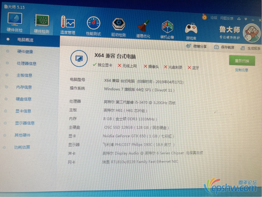Click the 重新扫描 rescan button
The height and width of the screenshot is (197, 262).
point(242,61)
